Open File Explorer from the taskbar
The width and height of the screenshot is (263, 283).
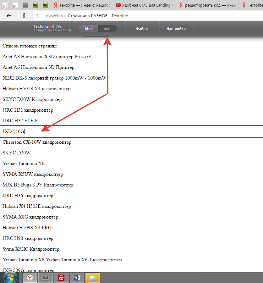coord(93,278)
